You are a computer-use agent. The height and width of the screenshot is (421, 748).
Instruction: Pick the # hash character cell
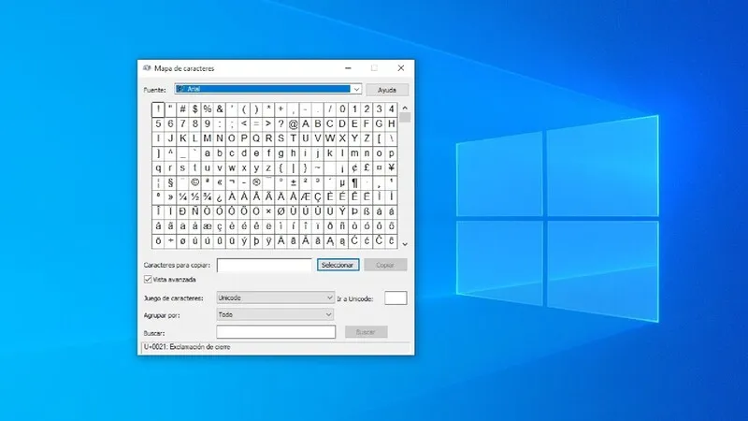[x=182, y=109]
